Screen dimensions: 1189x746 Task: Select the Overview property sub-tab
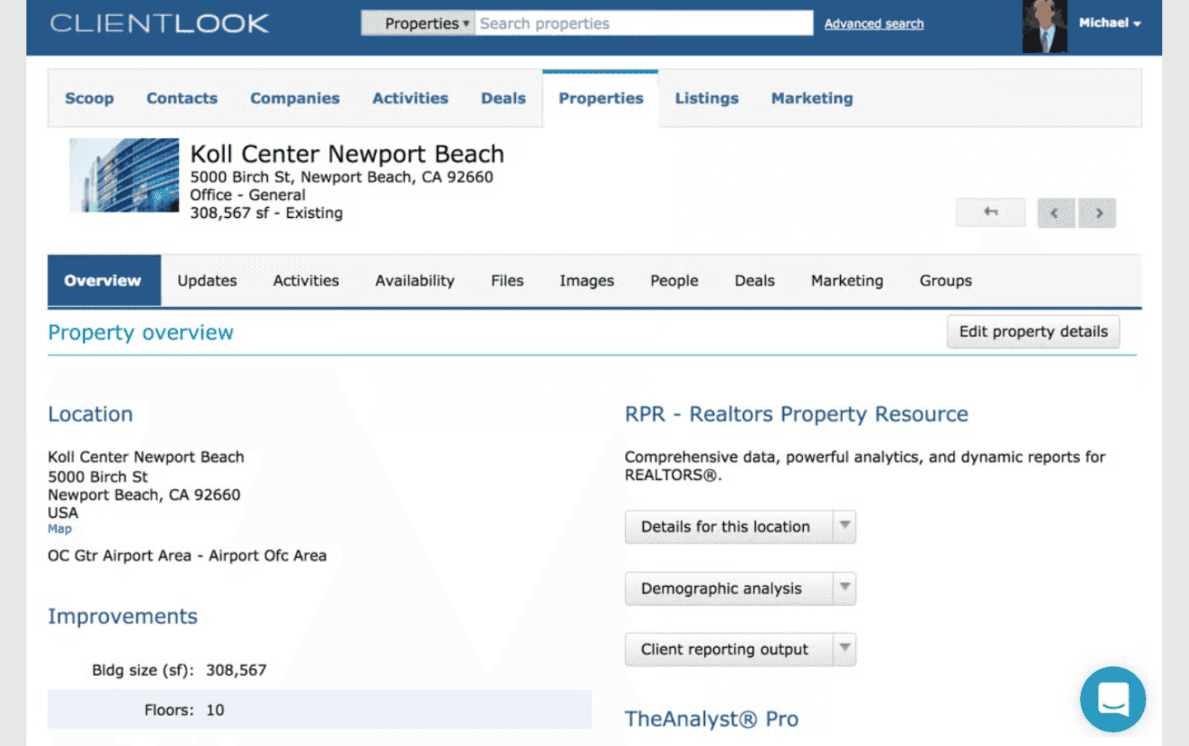click(104, 280)
